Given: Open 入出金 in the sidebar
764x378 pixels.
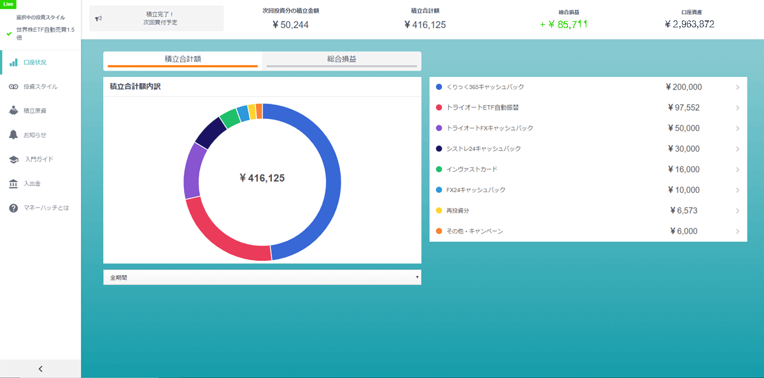Looking at the screenshot, I should [x=40, y=183].
